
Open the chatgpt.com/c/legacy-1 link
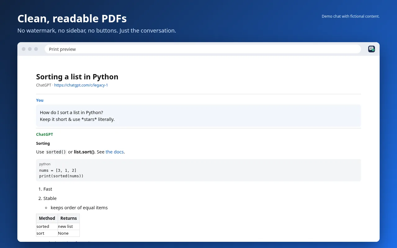[x=81, y=85]
